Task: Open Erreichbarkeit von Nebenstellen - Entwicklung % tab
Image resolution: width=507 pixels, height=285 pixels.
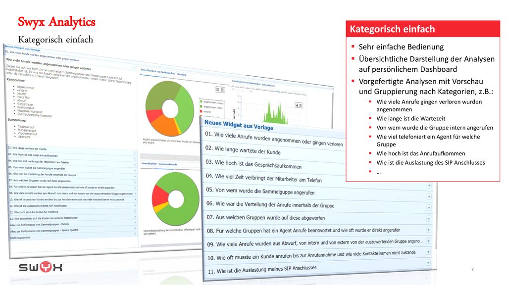Action: pos(253,83)
